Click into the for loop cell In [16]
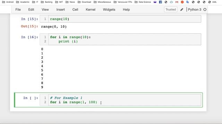The width and height of the screenshot is (222, 124). click(120, 39)
